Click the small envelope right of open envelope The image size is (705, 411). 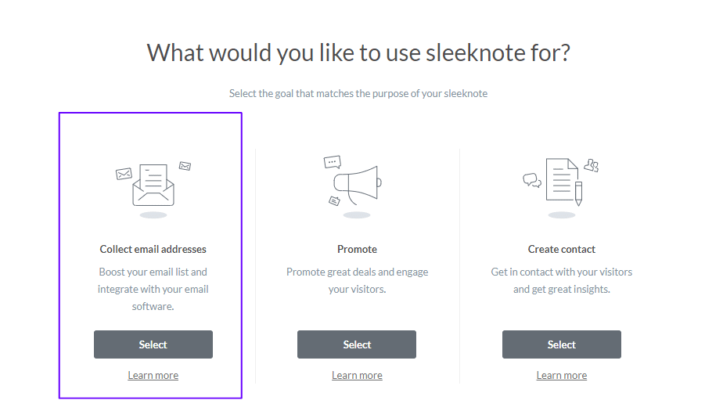185,166
